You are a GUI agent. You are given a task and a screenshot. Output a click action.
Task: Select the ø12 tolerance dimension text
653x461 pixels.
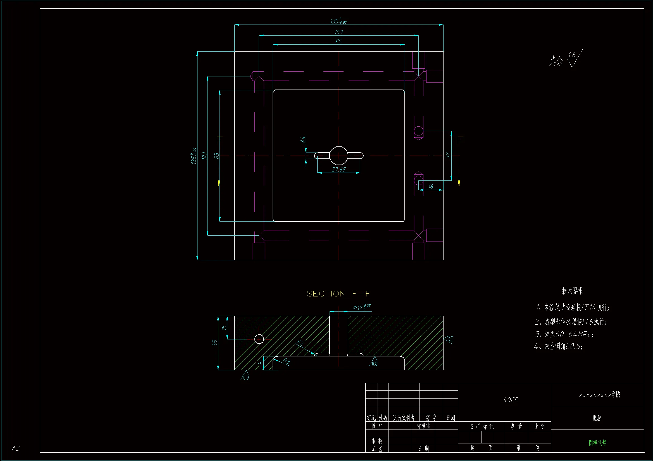pyautogui.click(x=361, y=307)
